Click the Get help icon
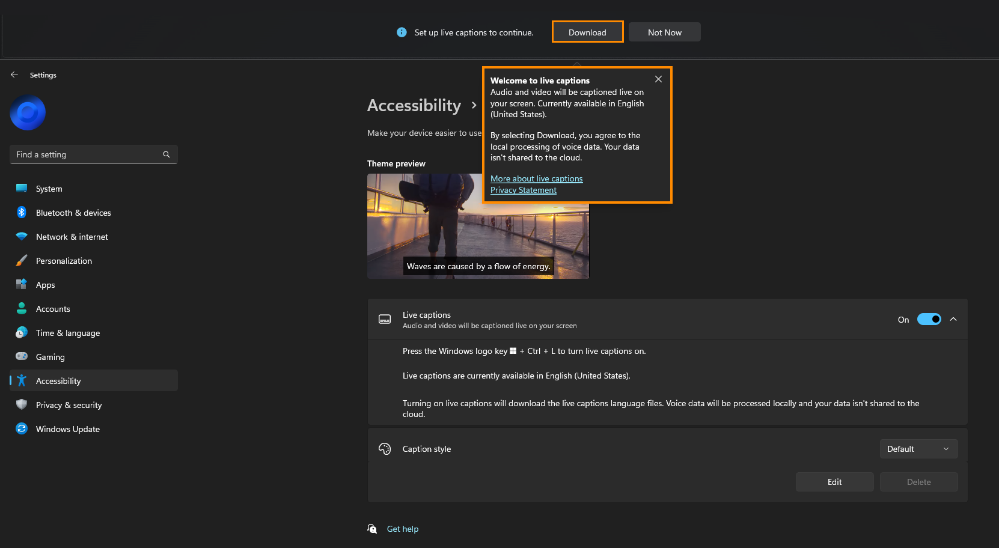The image size is (999, 548). (372, 529)
